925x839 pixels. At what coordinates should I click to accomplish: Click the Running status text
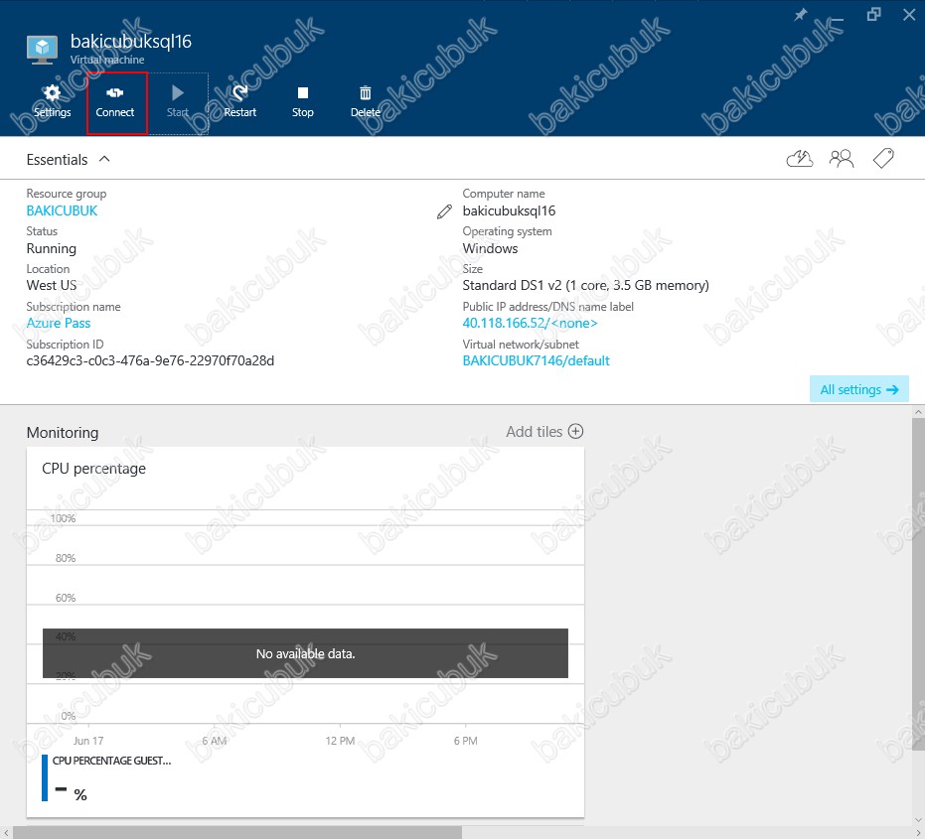52,249
